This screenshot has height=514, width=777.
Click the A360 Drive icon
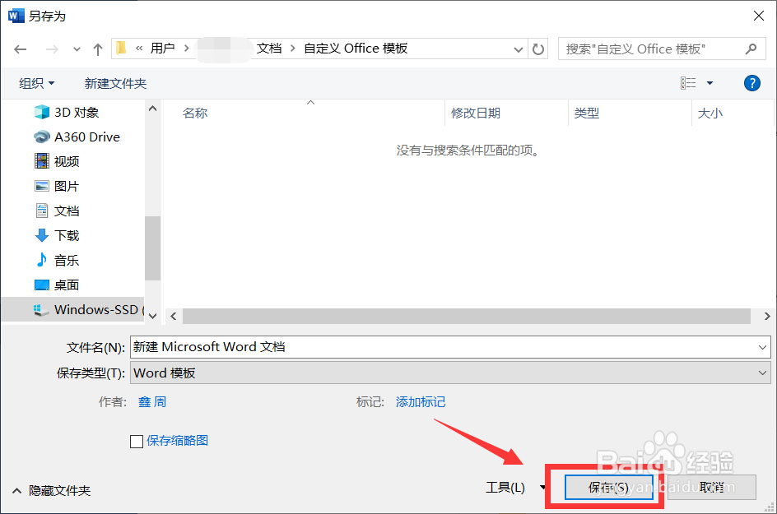coord(42,137)
